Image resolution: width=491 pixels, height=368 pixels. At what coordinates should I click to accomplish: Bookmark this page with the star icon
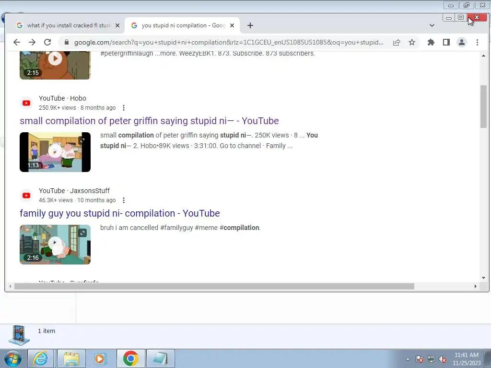[412, 42]
